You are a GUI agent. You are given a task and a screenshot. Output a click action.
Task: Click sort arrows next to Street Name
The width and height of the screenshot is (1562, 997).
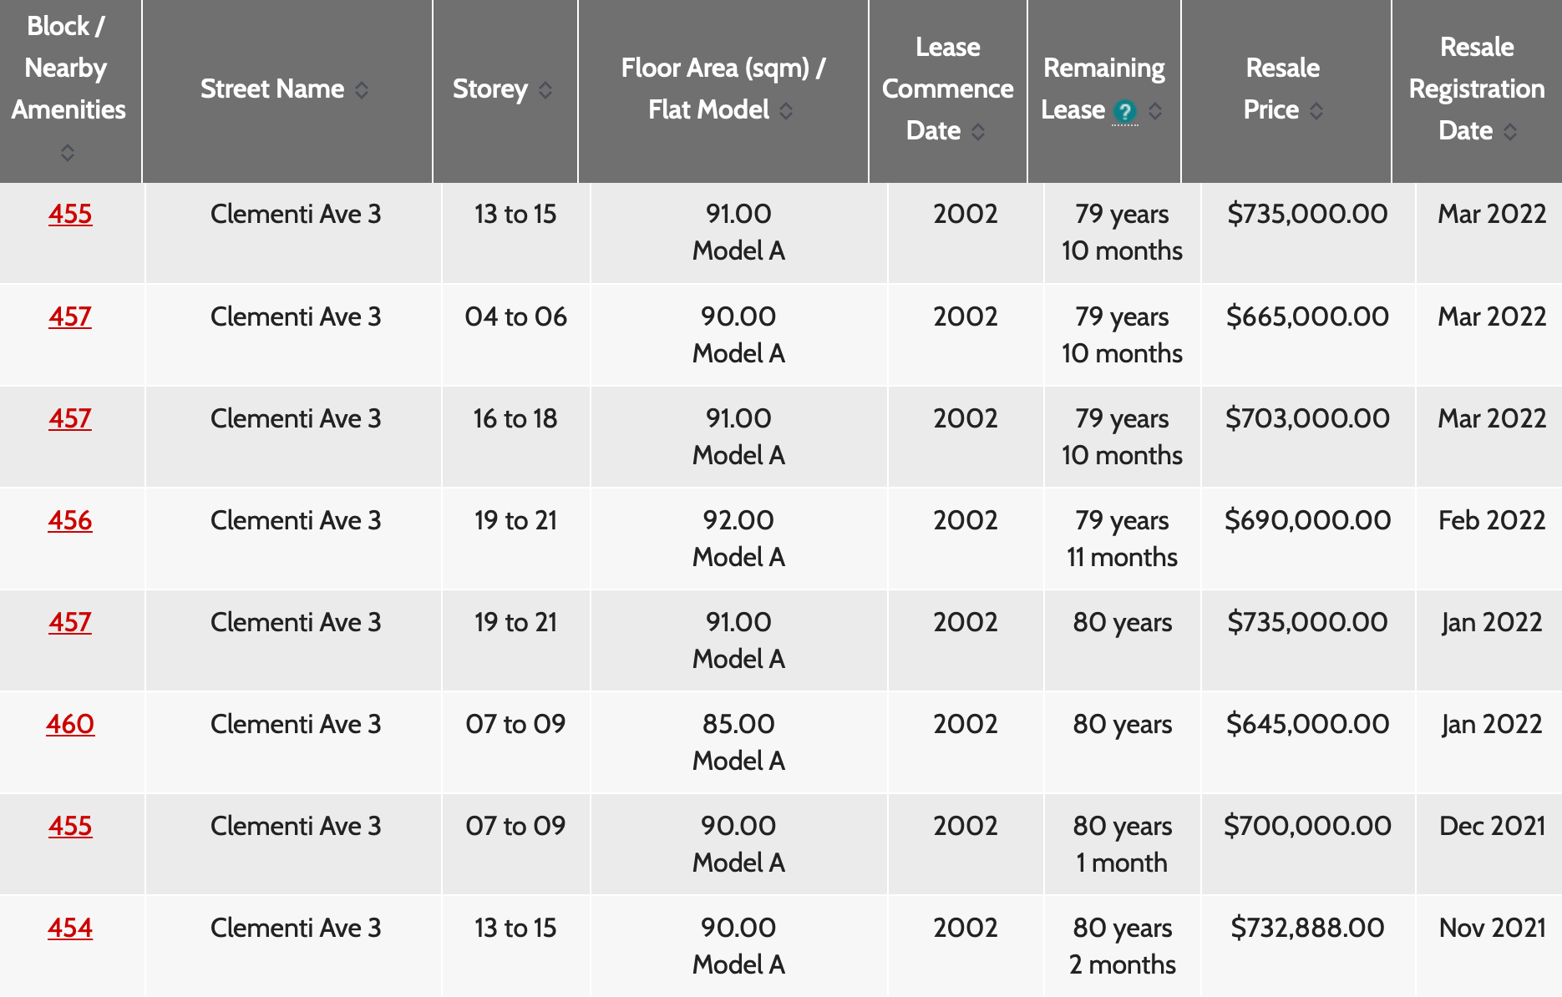(362, 90)
